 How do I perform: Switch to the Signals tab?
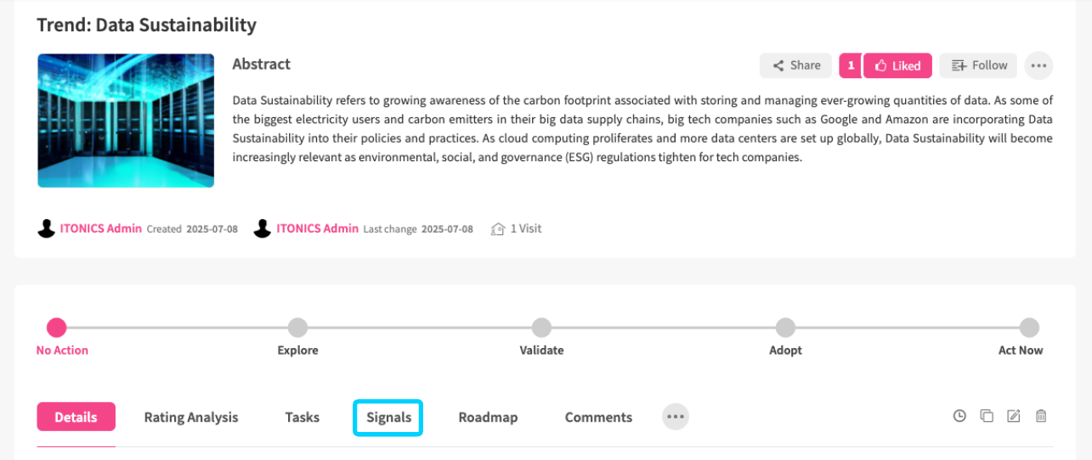tap(388, 418)
